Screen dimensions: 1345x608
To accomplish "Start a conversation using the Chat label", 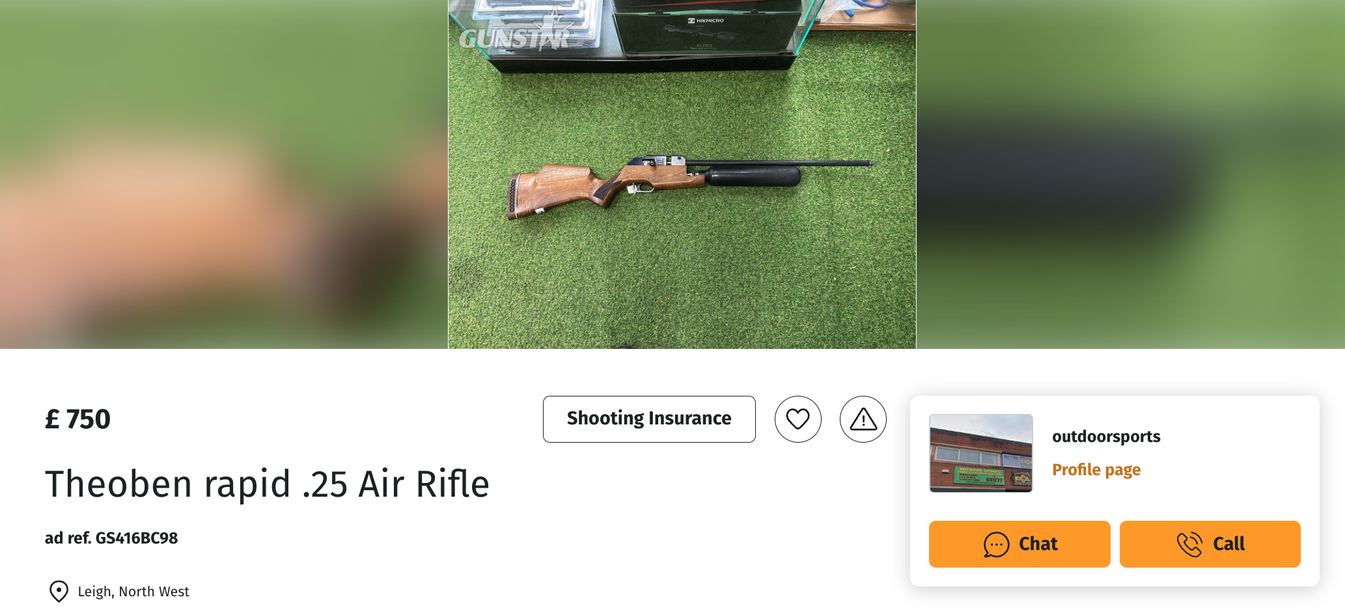I will coord(1038,544).
